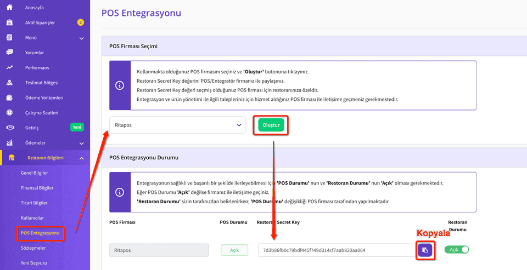Select Genel Bilgiler submenu item

pos(34,173)
